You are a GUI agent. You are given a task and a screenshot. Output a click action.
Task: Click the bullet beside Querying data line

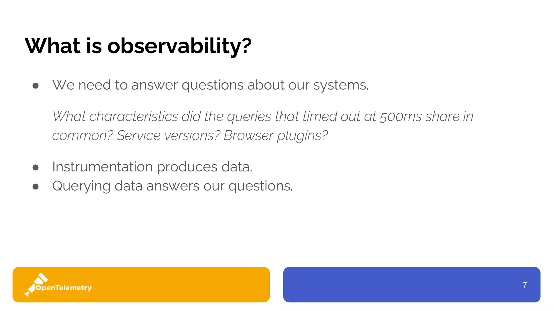coord(35,187)
